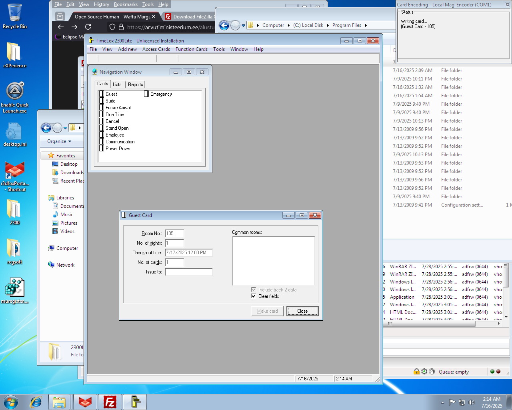This screenshot has height=410, width=512.
Task: Click the volume speaker icon in the tray
Action: pos(472,402)
